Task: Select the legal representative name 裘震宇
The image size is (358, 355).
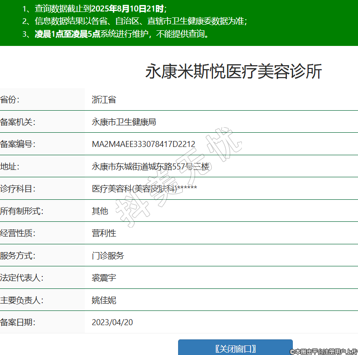Action: [x=104, y=278]
